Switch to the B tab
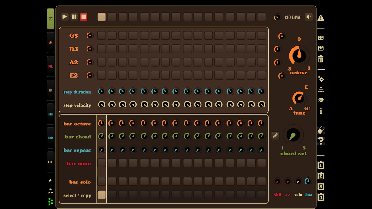The width and height of the screenshot is (372, 209). 51,90
